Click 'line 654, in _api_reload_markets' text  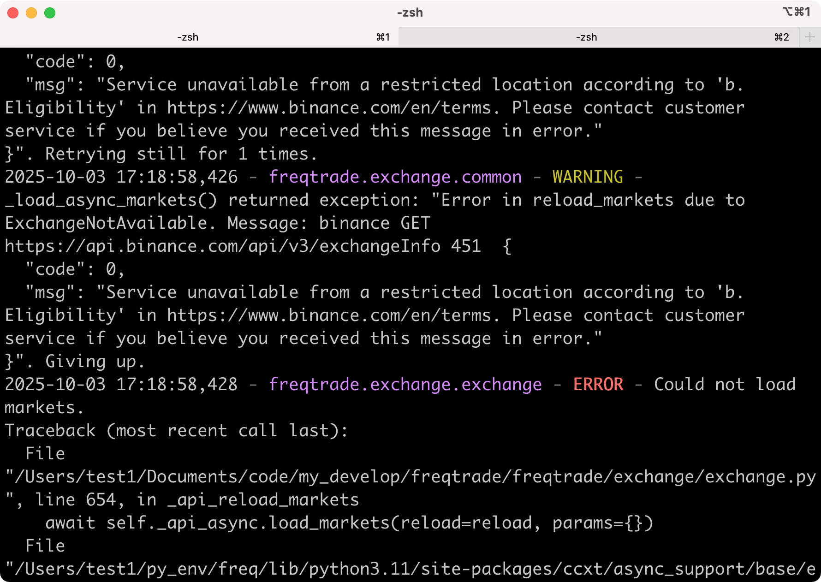click(197, 499)
